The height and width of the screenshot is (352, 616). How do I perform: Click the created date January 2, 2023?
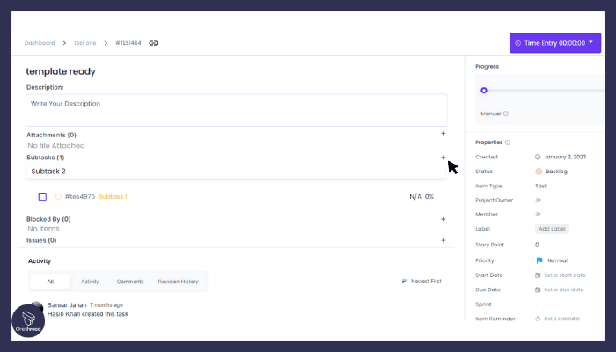point(565,157)
